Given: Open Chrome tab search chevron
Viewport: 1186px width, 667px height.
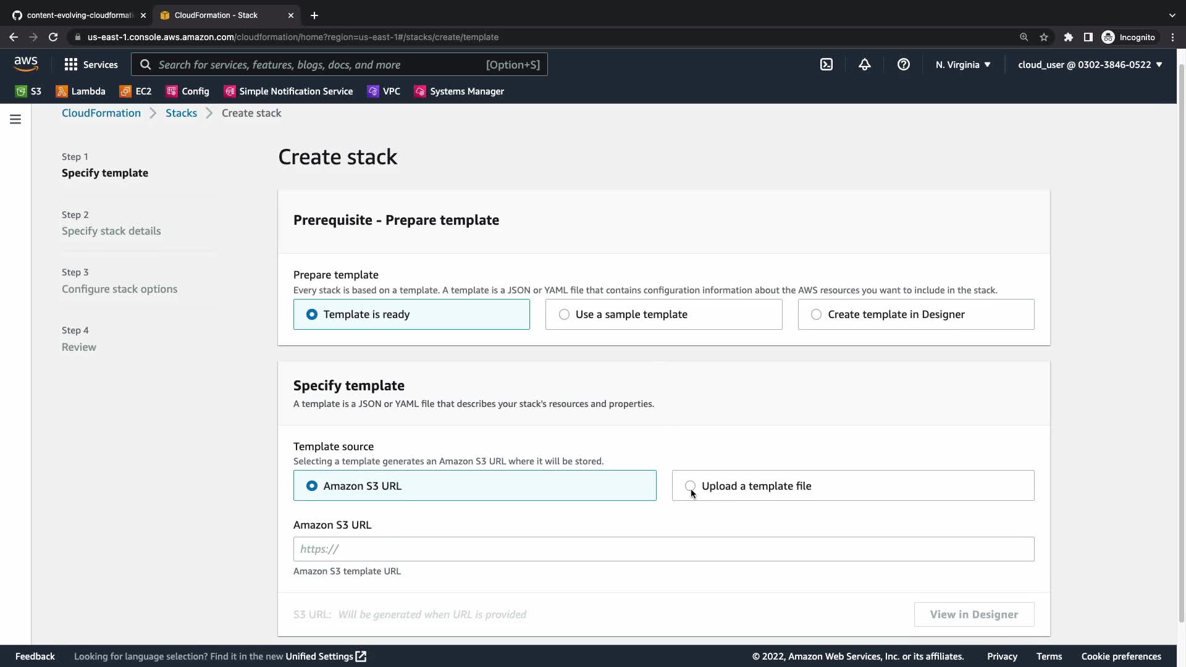Looking at the screenshot, I should (x=1172, y=15).
